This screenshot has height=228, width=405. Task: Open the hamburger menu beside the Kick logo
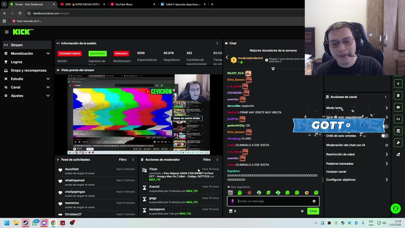(7, 32)
